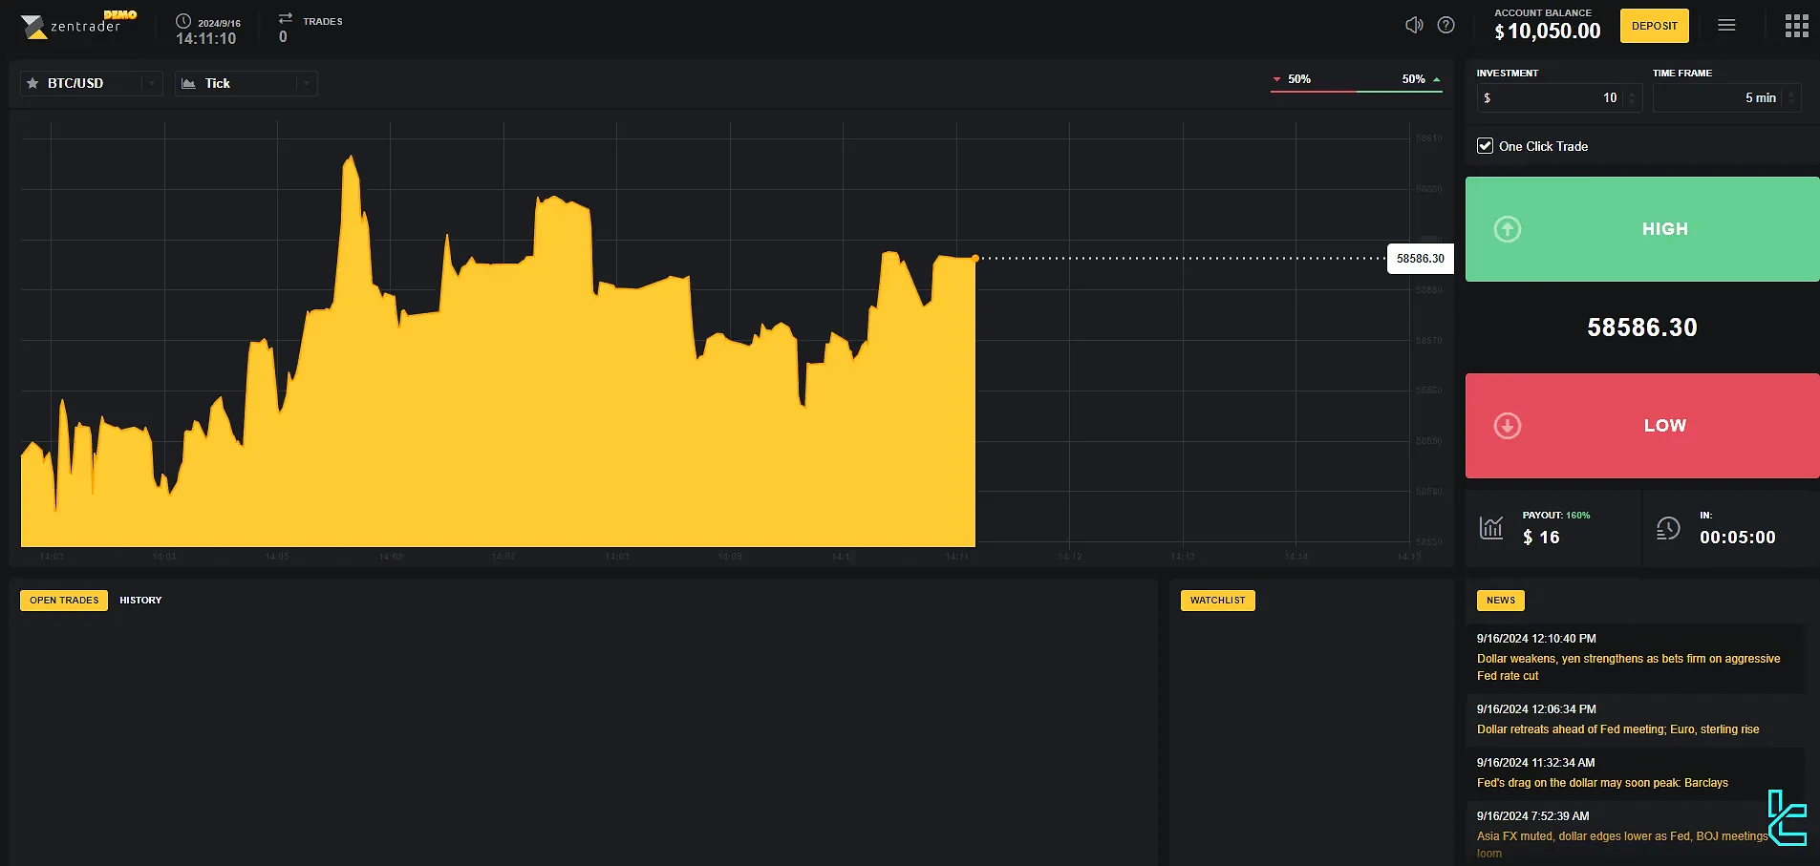The image size is (1820, 866).
Task: Place a LOW trade
Action: (1642, 426)
